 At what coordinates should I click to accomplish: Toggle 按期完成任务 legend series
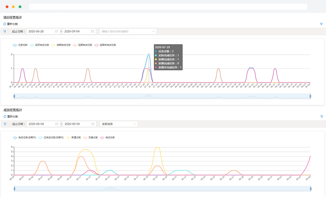(61, 45)
